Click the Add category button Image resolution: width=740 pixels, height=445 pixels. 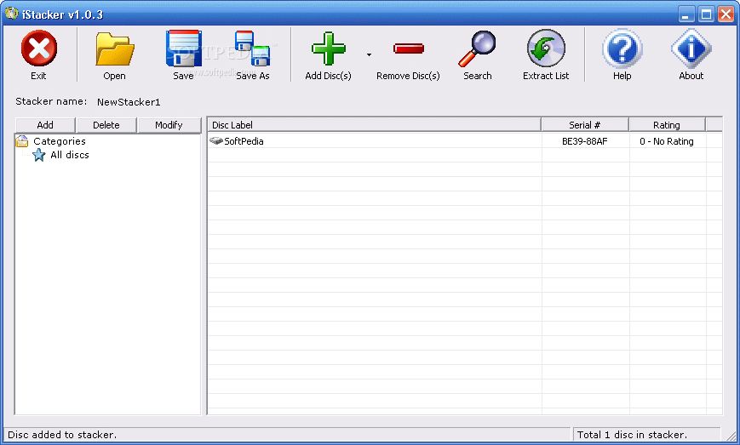coord(45,125)
